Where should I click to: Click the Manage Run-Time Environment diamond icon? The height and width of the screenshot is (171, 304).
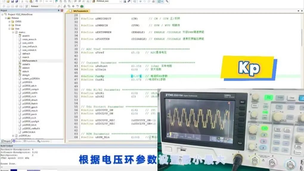tap(73, 6)
